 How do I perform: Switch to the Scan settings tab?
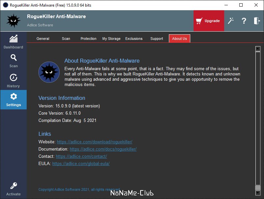coord(66,39)
